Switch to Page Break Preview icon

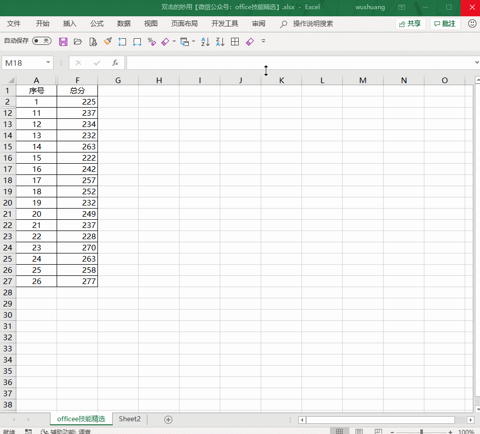pyautogui.click(x=378, y=431)
